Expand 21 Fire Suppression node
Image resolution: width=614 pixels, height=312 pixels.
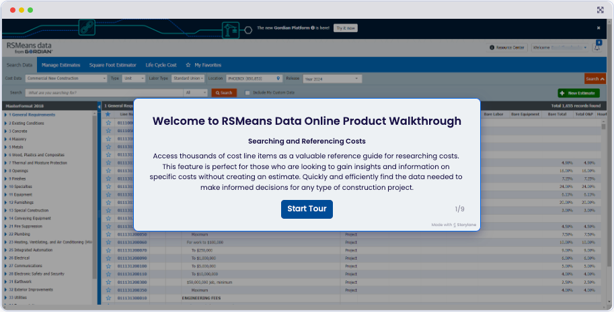5,227
